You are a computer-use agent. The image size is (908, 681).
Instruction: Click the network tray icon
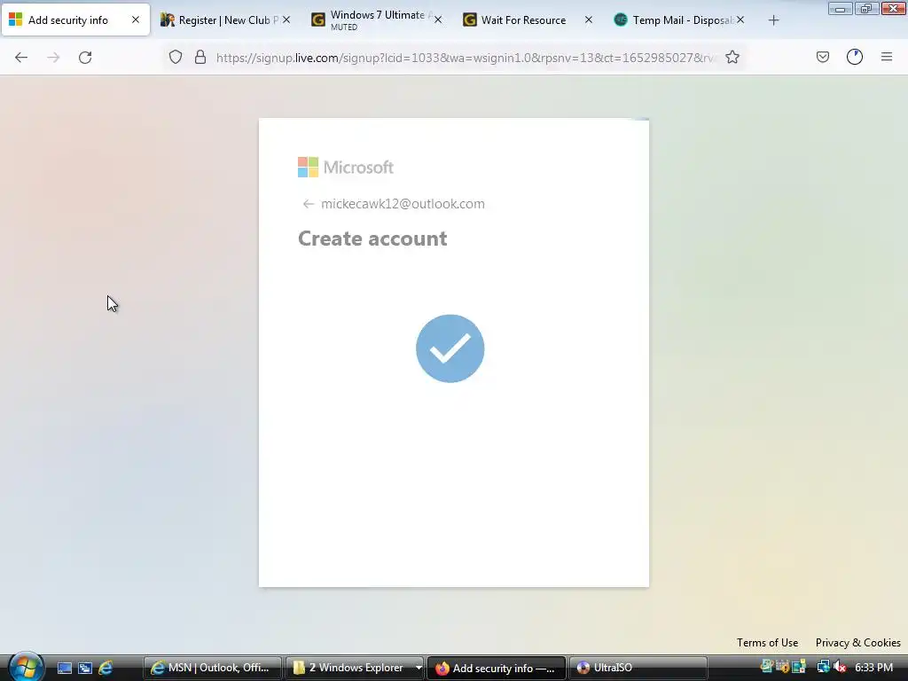point(823,668)
